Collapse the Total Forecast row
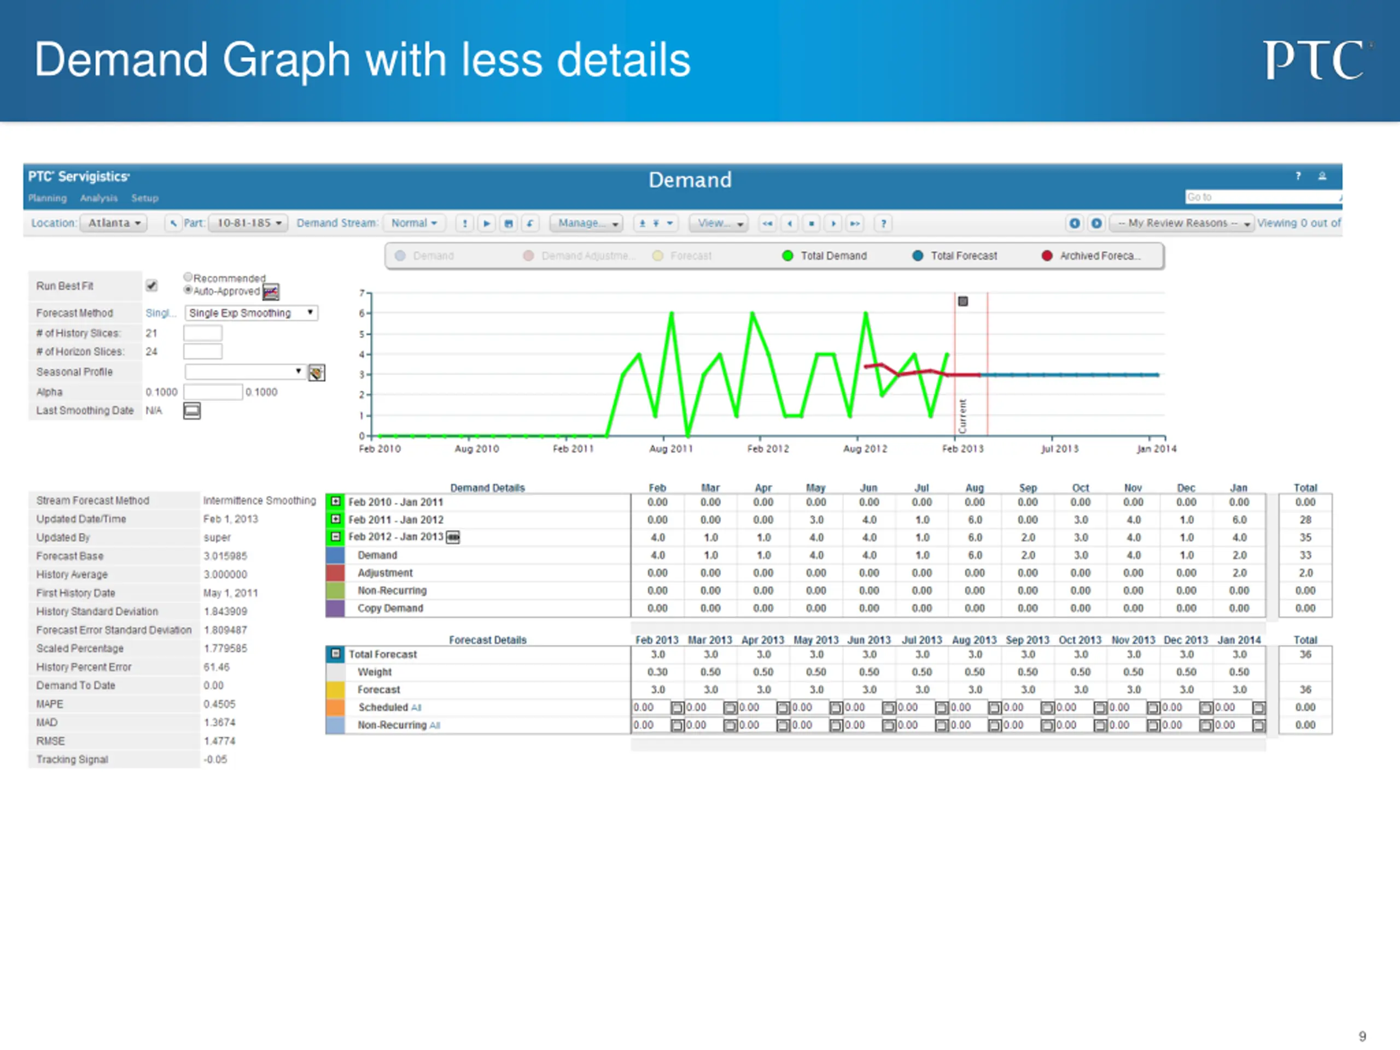Screen dimensions: 1400x1050 pyautogui.click(x=335, y=654)
